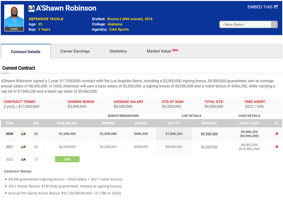This screenshot has width=283, height=201.
Task: Click the SIGNING column header
Action: [108, 123]
